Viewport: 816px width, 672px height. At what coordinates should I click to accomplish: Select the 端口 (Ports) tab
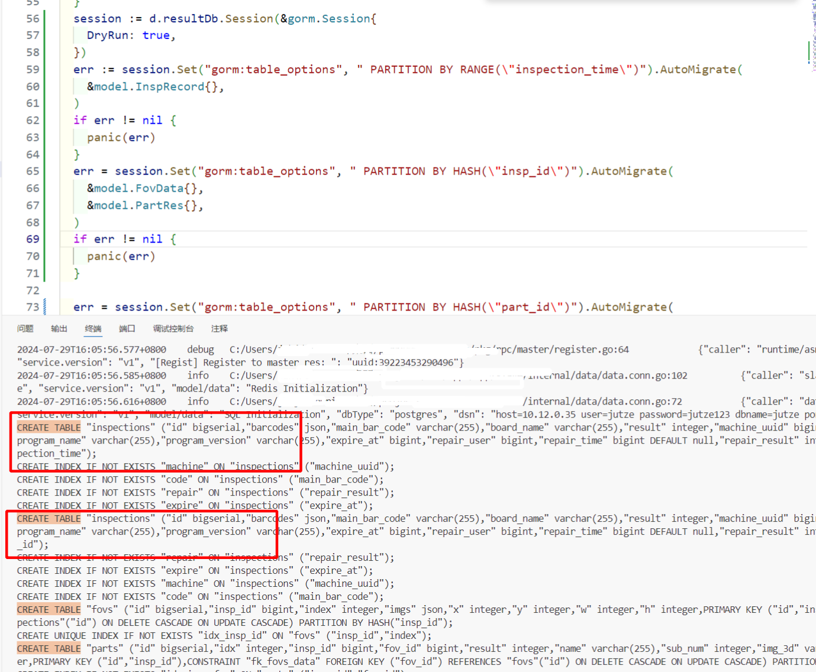[127, 328]
